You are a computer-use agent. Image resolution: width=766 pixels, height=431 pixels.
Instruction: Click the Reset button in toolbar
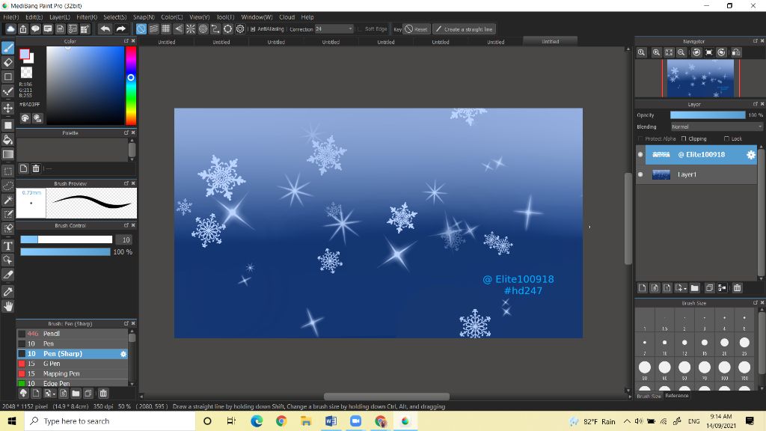(417, 29)
